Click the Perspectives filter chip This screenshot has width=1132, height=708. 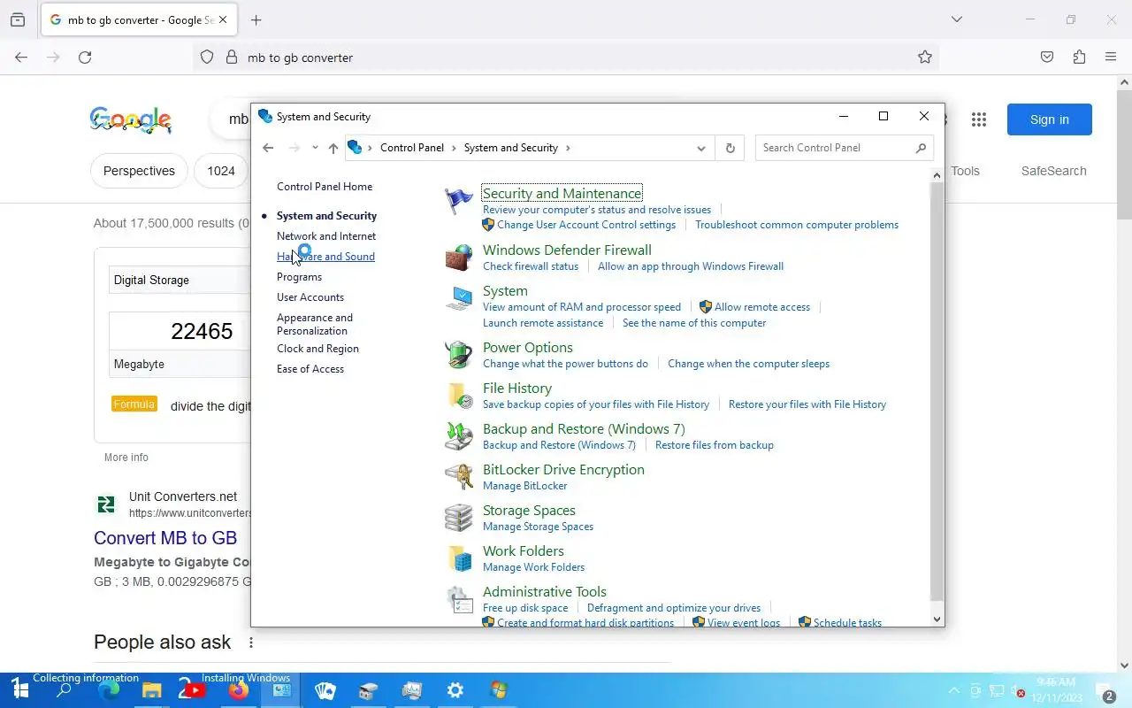click(139, 171)
